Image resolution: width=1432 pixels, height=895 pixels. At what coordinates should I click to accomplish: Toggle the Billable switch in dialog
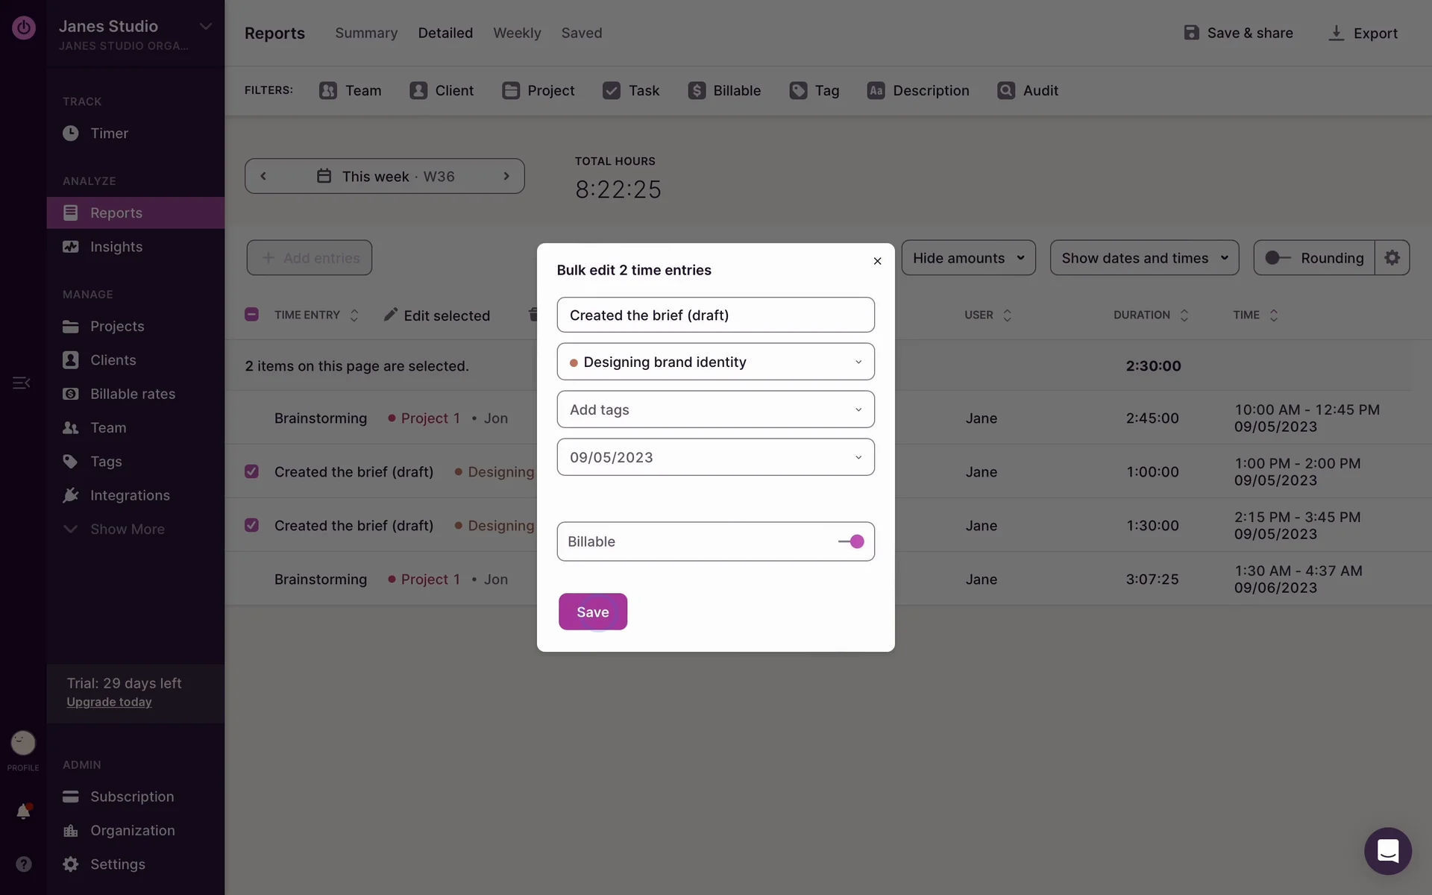tap(851, 541)
